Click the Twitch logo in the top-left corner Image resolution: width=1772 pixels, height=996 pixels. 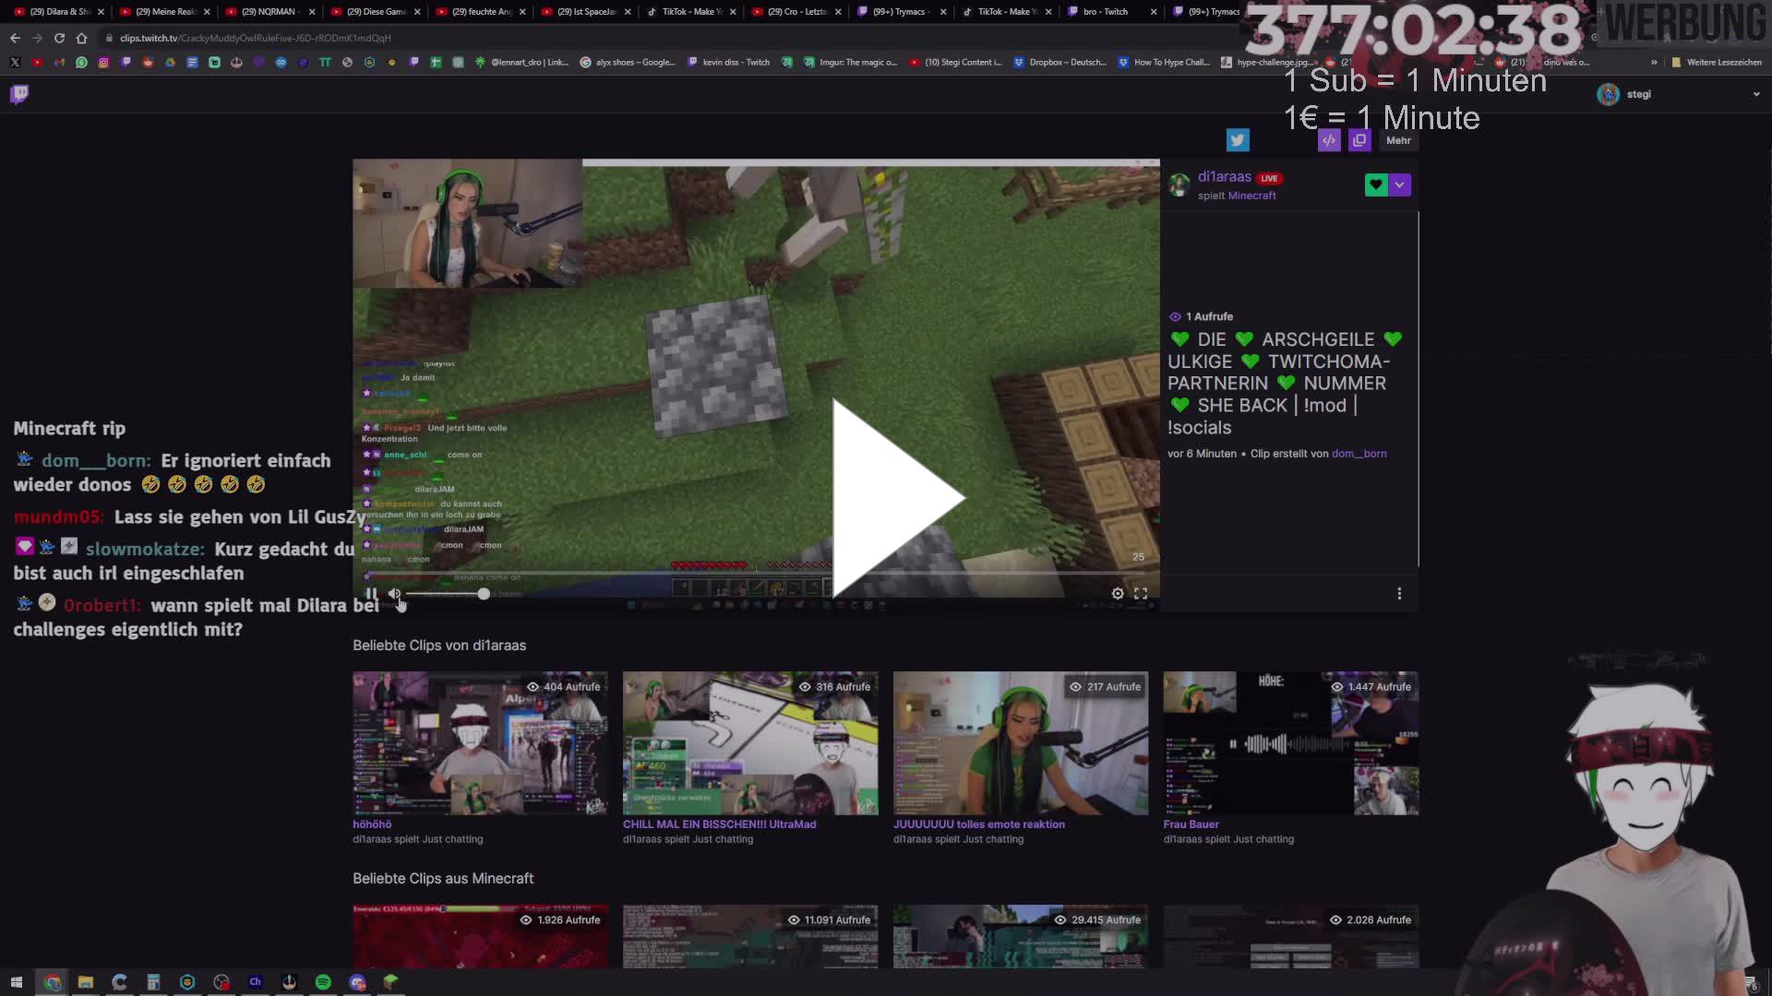coord(18,94)
